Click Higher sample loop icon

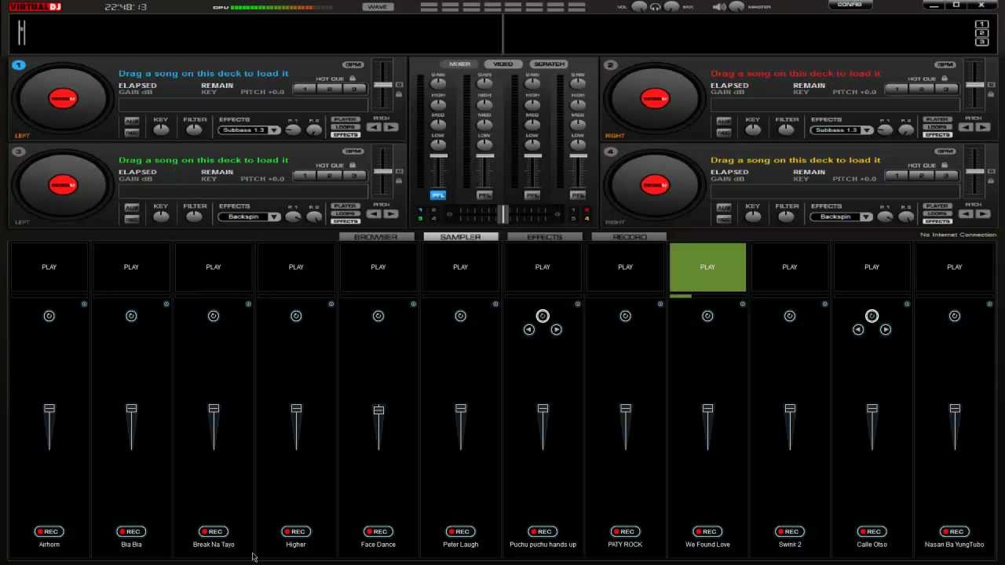(296, 315)
